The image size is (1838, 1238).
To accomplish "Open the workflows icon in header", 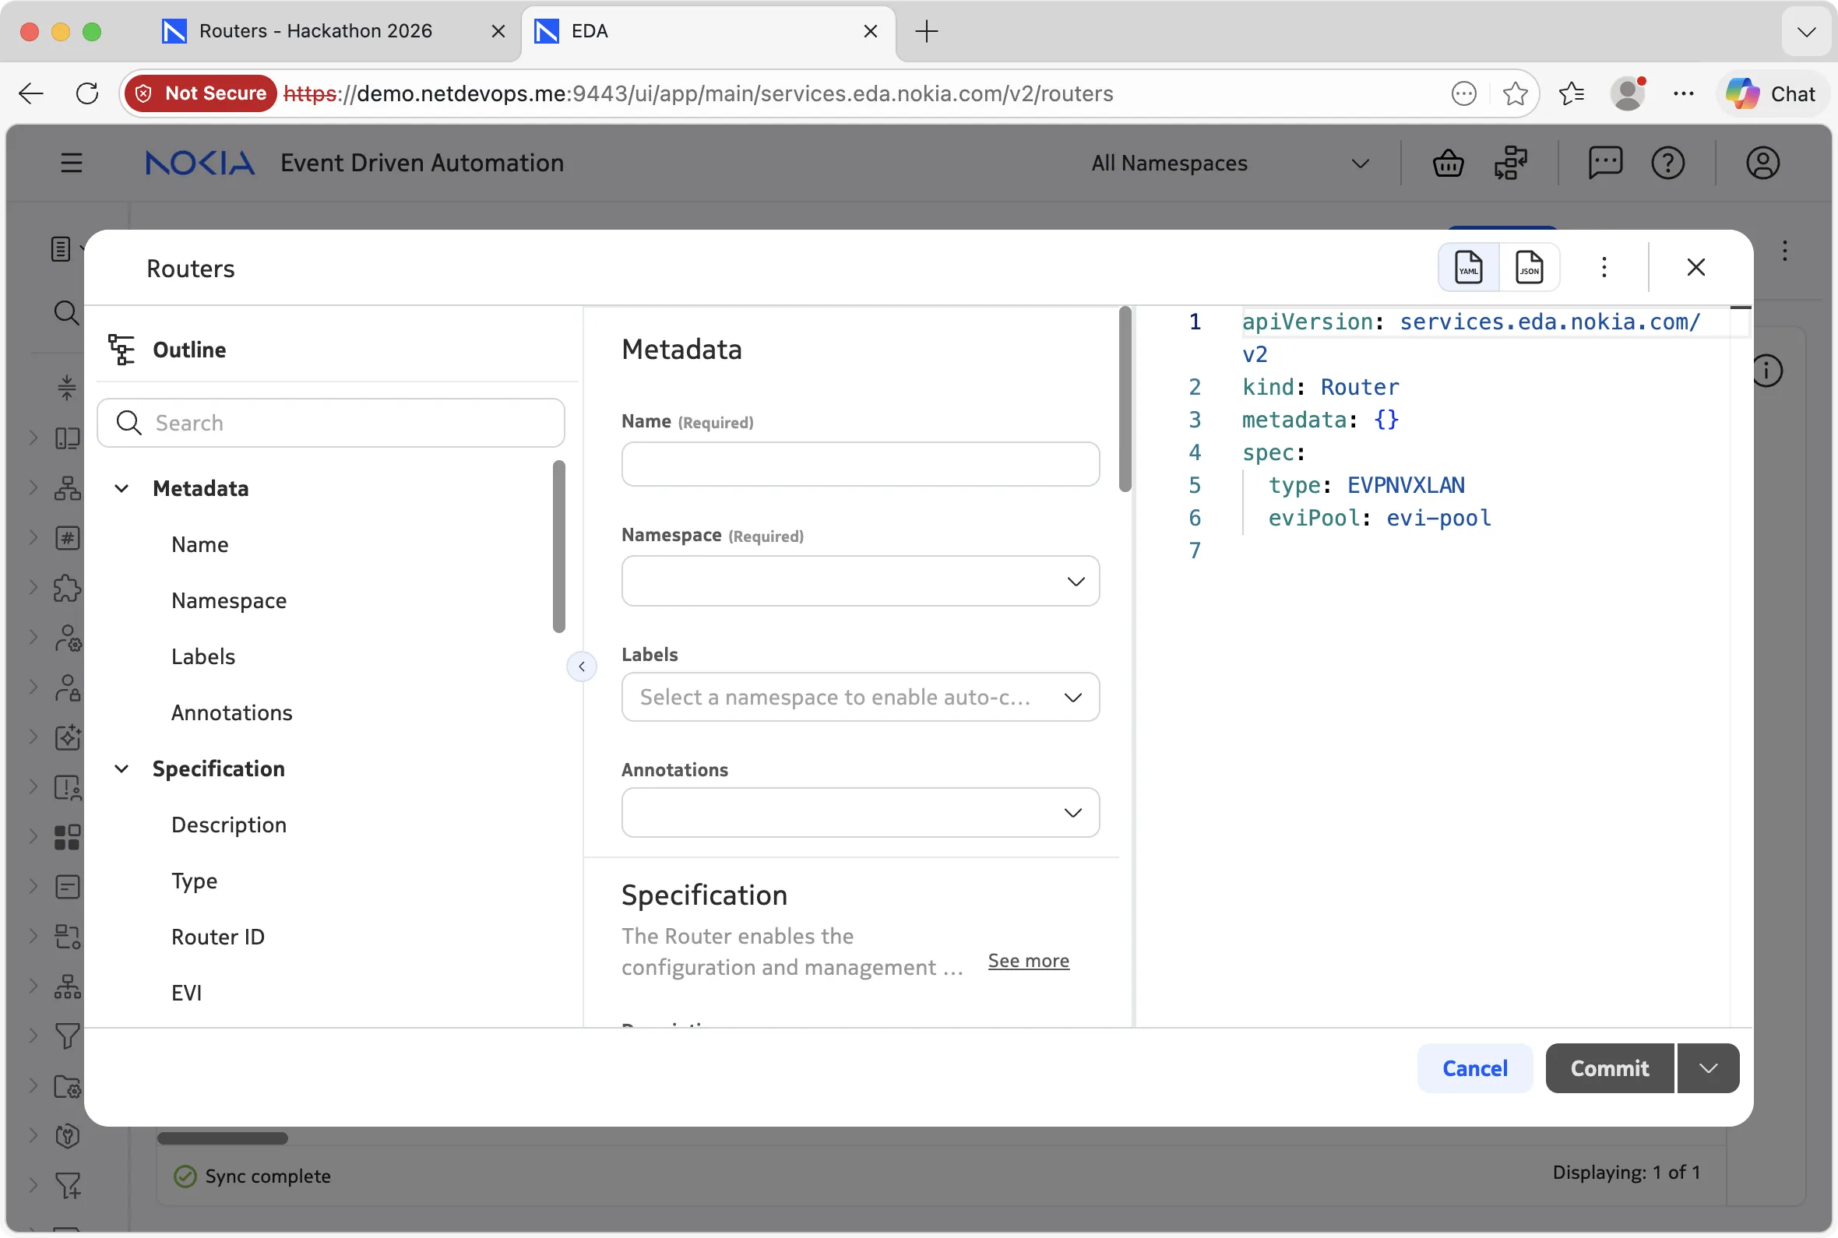I will point(1511,164).
